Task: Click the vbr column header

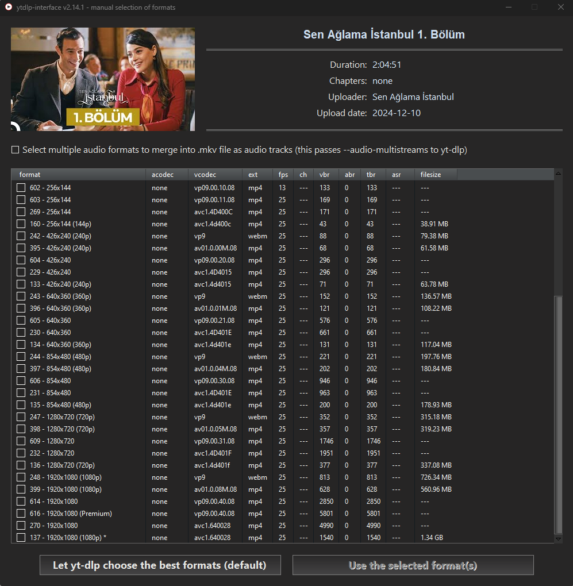Action: [x=325, y=175]
